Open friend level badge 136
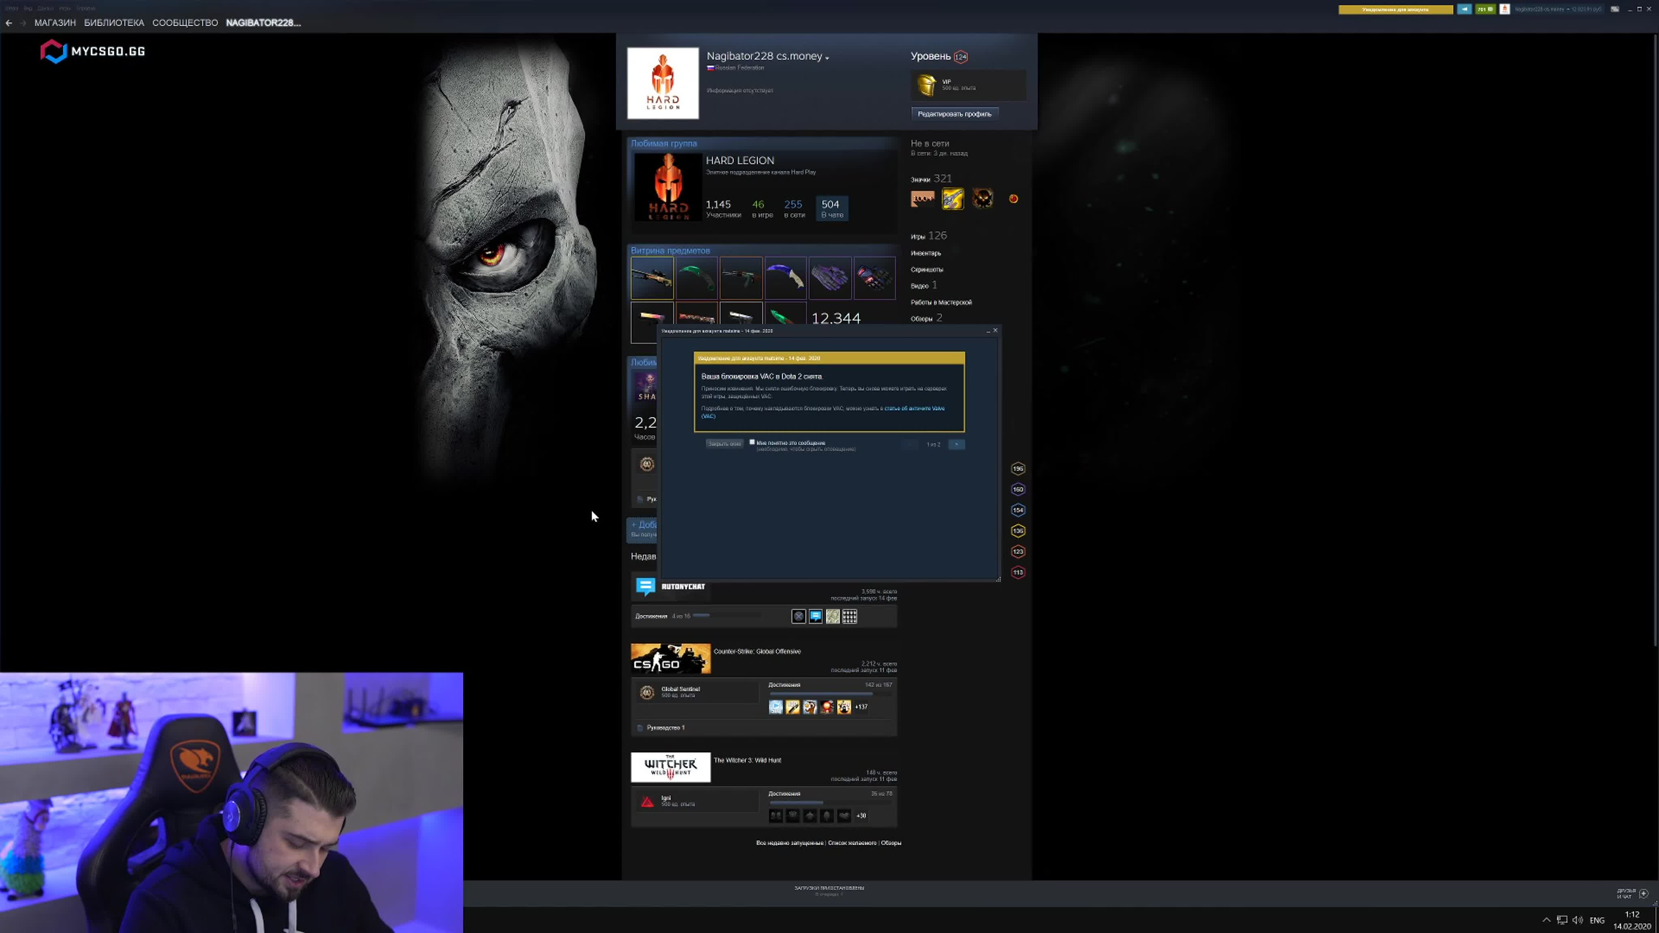1659x933 pixels. click(1017, 530)
